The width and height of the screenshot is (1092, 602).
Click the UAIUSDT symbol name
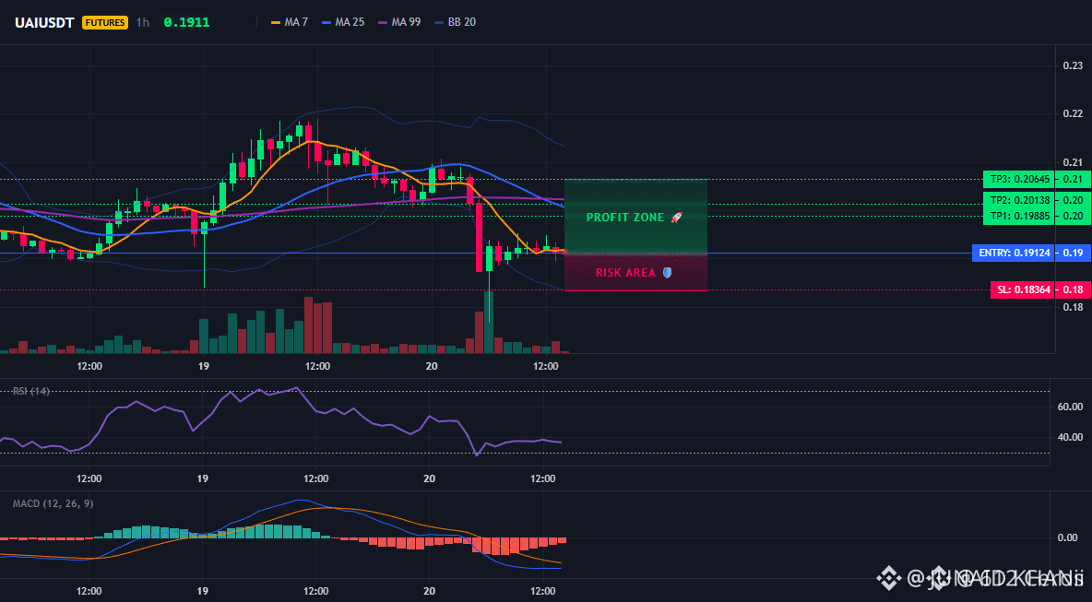(x=44, y=22)
